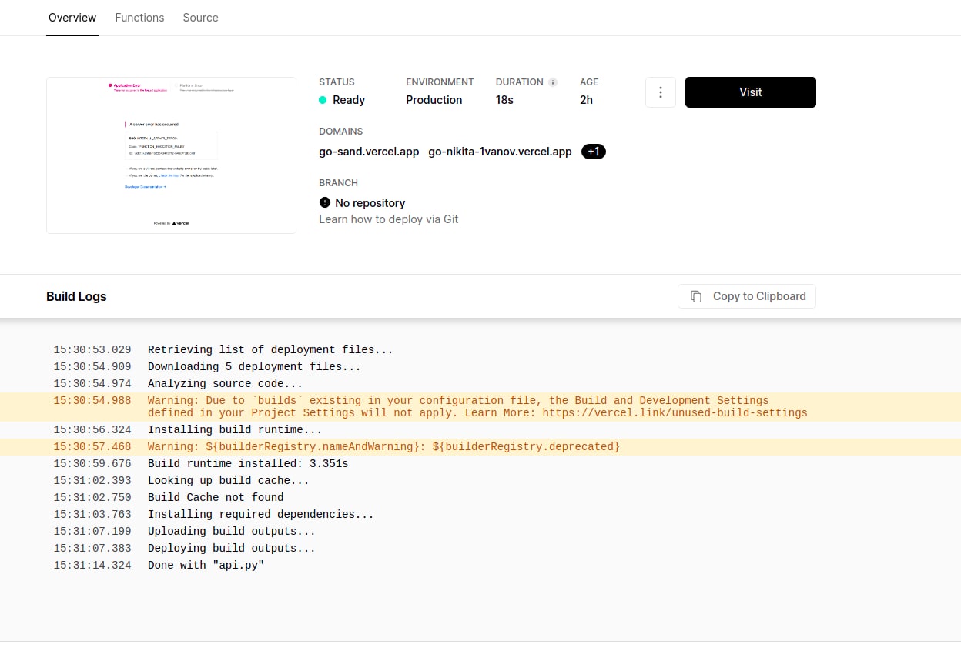The height and width of the screenshot is (651, 961).
Task: Select log line Looking up build cache
Action: click(x=228, y=481)
